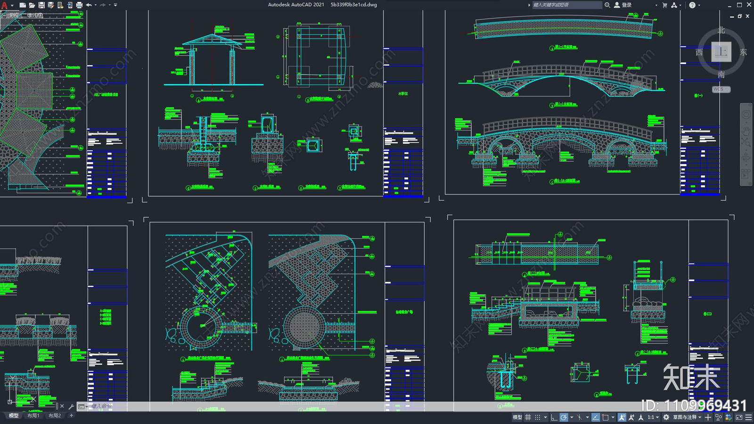Click the hardware acceleration status icon
Viewport: 754px width, 424px height.
[x=729, y=417]
